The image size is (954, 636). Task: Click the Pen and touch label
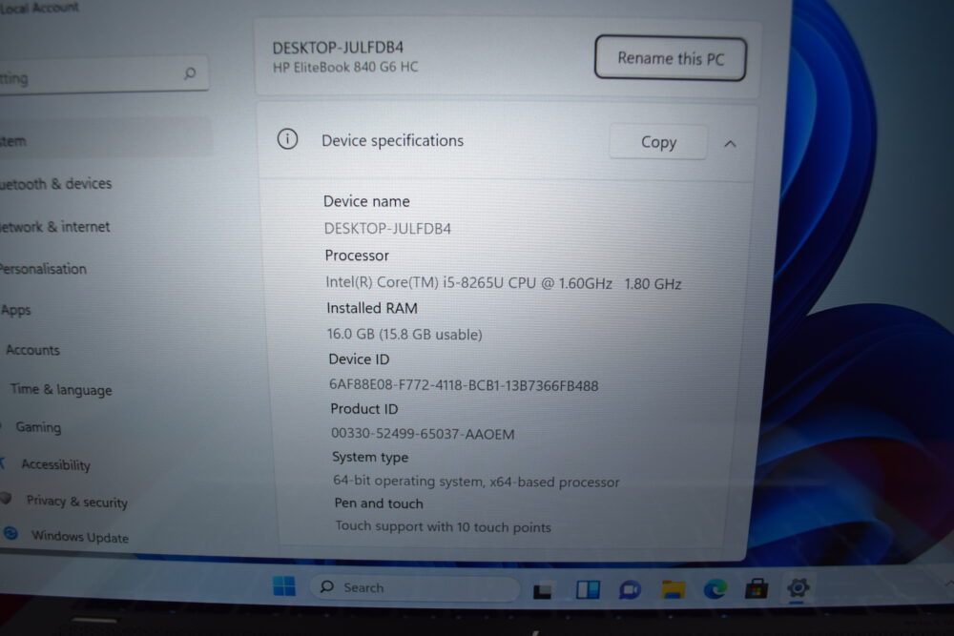click(x=379, y=503)
